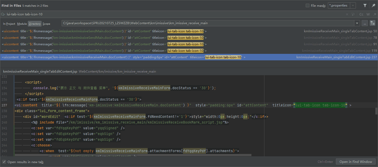Click the preview vertical scrollbar

(376, 111)
